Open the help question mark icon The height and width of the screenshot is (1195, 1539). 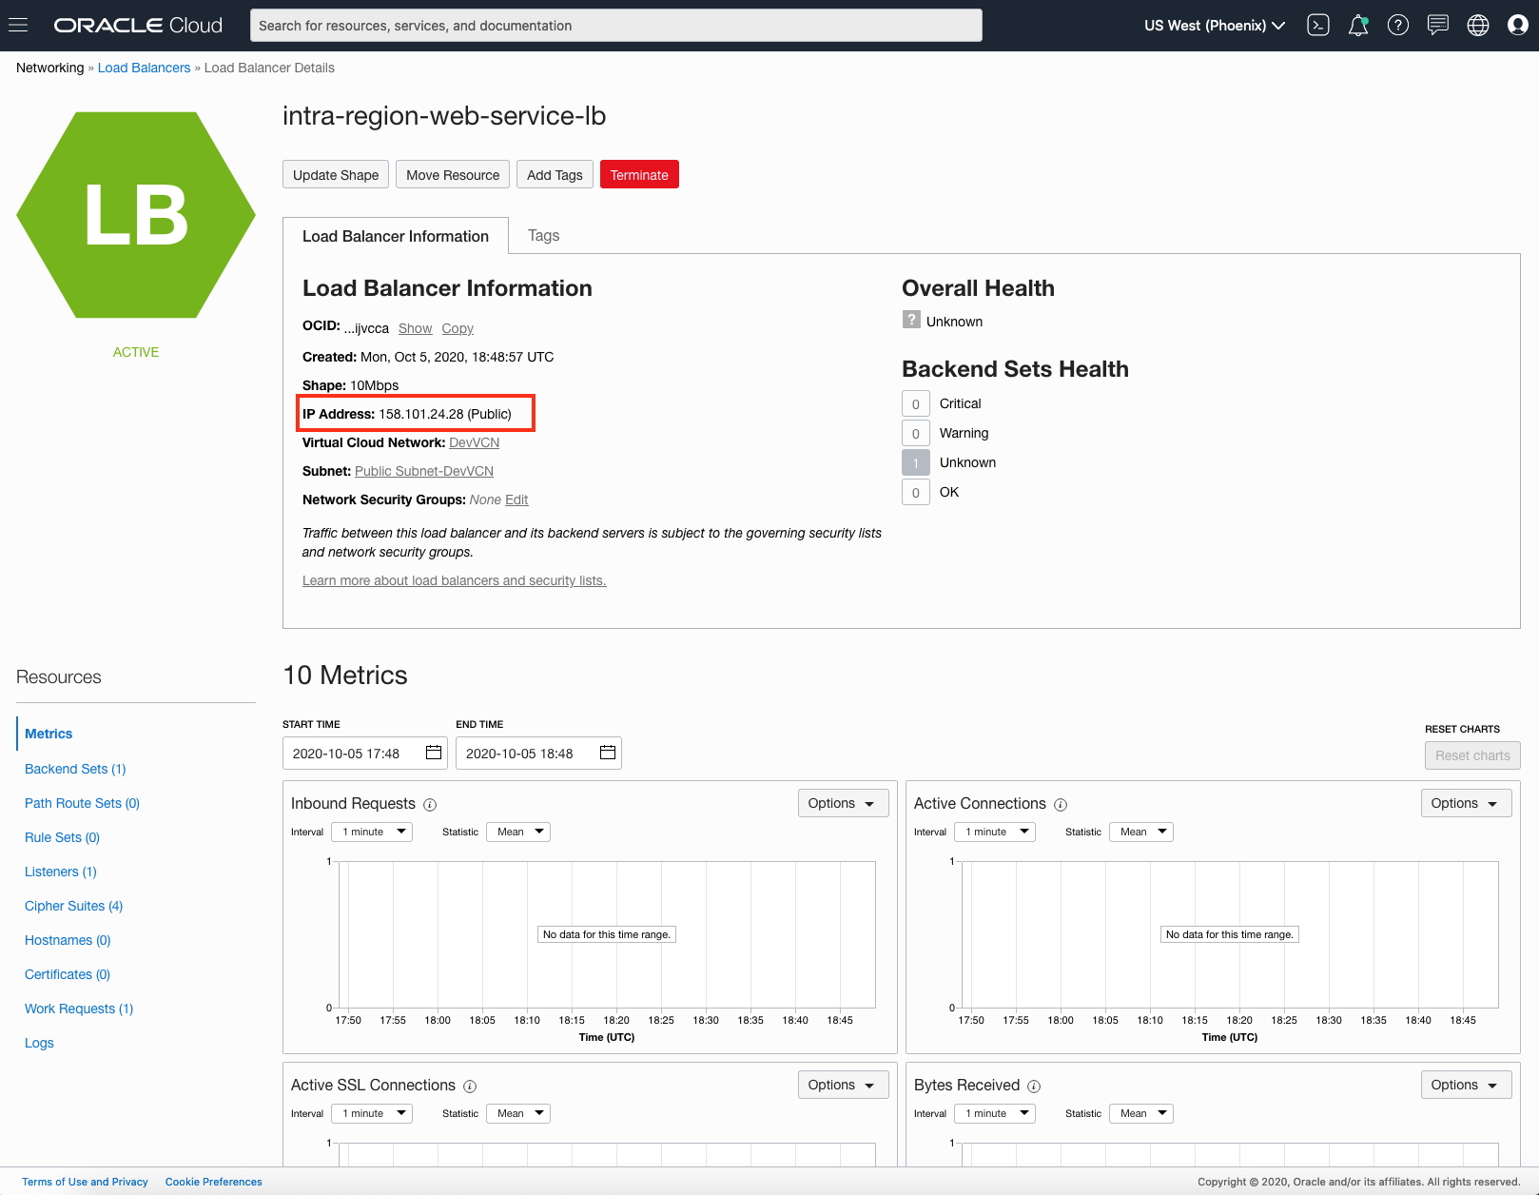[x=1398, y=26]
